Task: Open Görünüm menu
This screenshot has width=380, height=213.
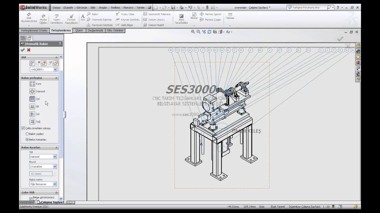Action: pyautogui.click(x=82, y=7)
